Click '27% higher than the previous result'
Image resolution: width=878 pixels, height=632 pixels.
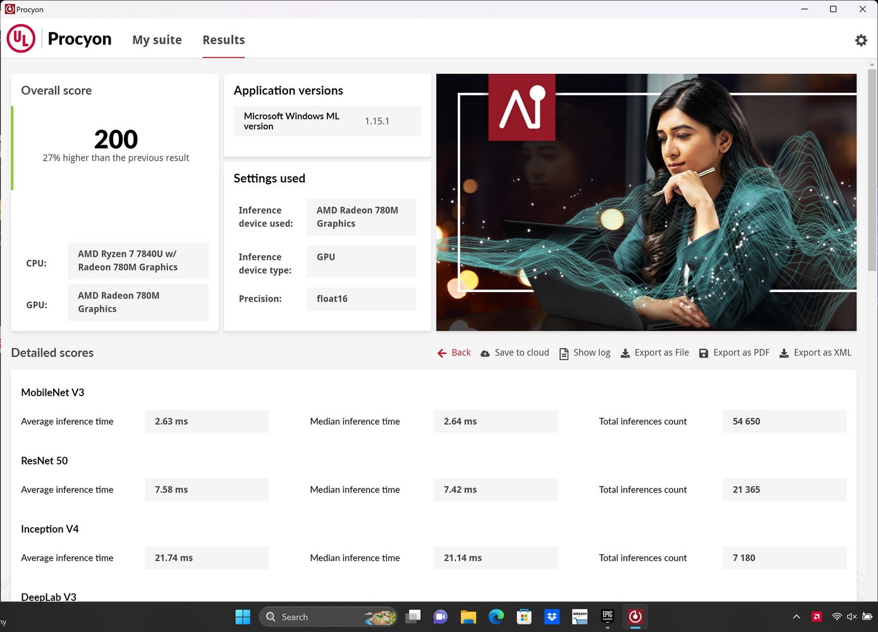tap(116, 158)
